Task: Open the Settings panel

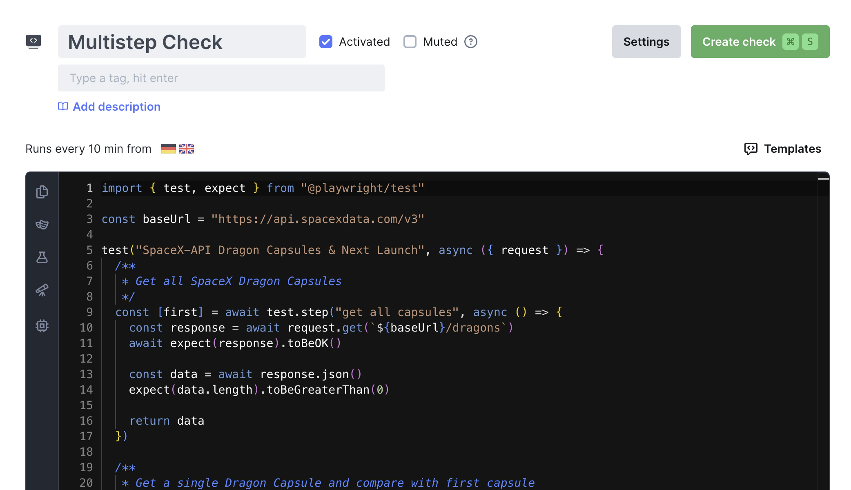Action: [646, 41]
